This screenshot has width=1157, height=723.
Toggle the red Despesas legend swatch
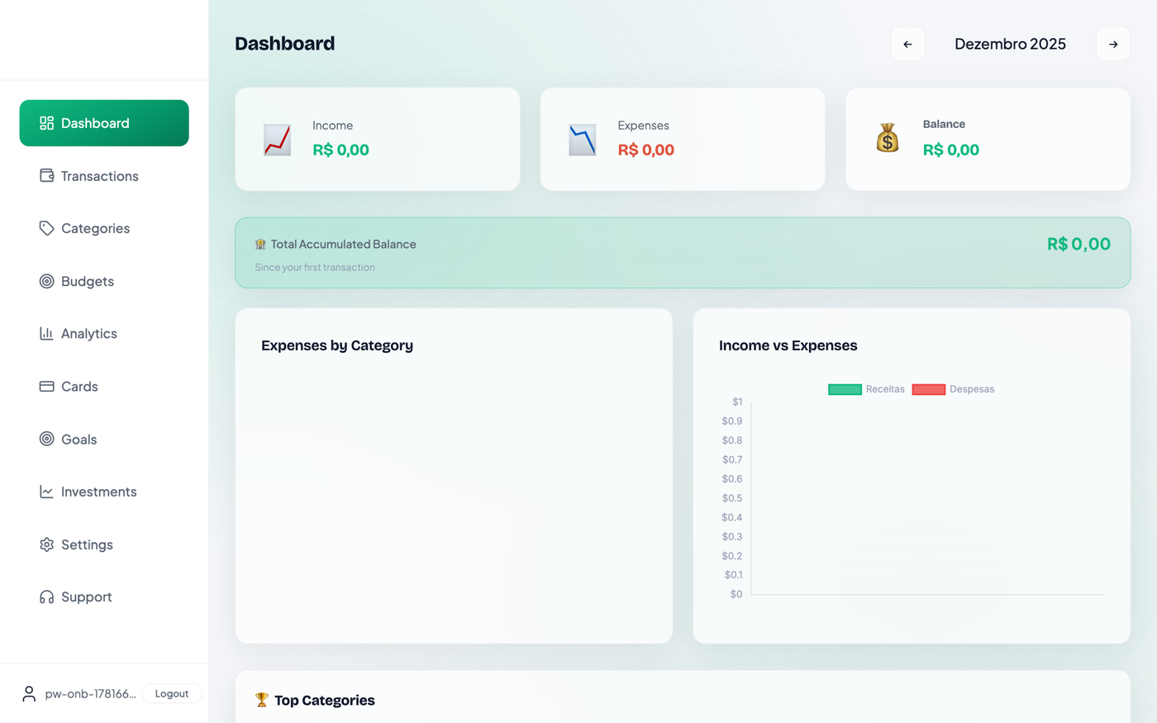(929, 389)
